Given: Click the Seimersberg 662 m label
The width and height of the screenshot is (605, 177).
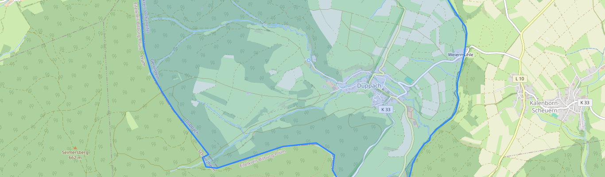Looking at the screenshot, I should (75, 155).
